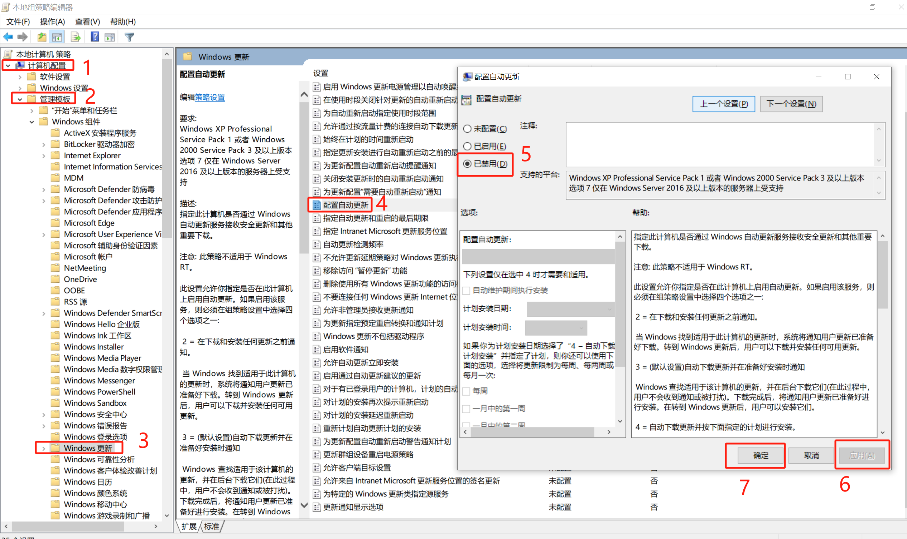Screen dimensions: 907x539
Task: Click the 注释 comment text box
Action: tap(720, 145)
